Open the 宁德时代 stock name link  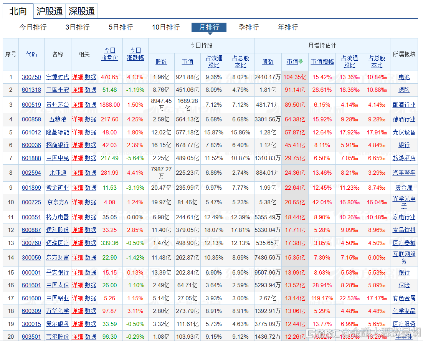coord(58,77)
